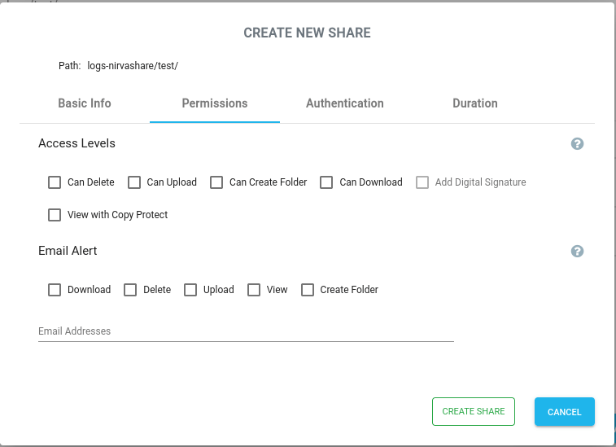Image resolution: width=616 pixels, height=447 pixels.
Task: Open Email Alert help icon
Action: coord(577,252)
